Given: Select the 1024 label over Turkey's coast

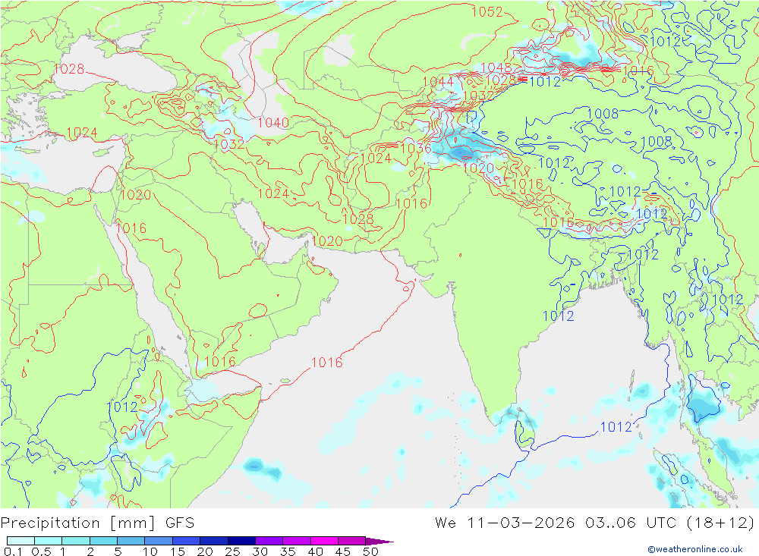Looking at the screenshot, I should [x=82, y=133].
